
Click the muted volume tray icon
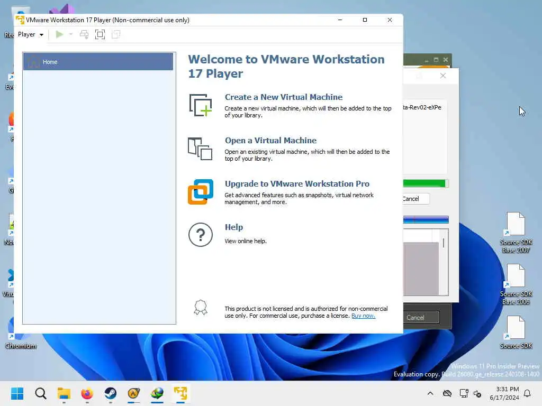(x=477, y=393)
